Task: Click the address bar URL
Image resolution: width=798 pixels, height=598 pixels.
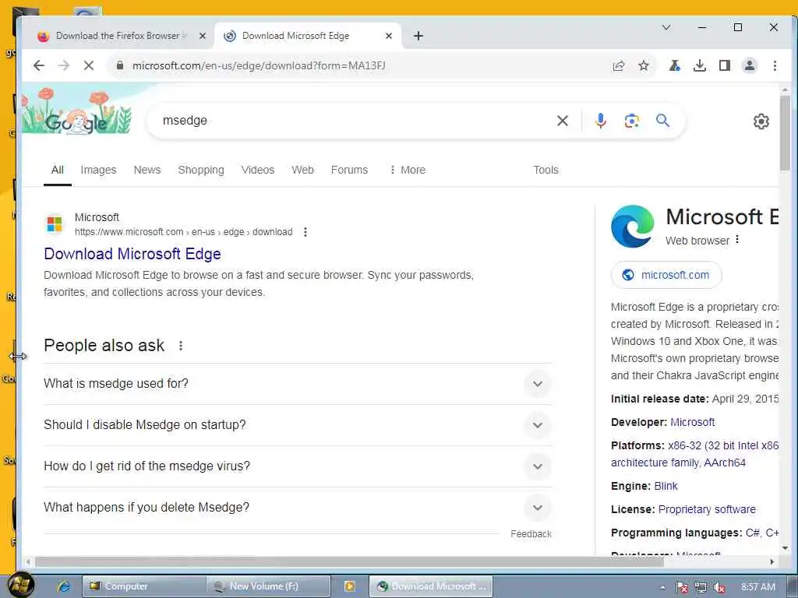Action: click(x=259, y=65)
